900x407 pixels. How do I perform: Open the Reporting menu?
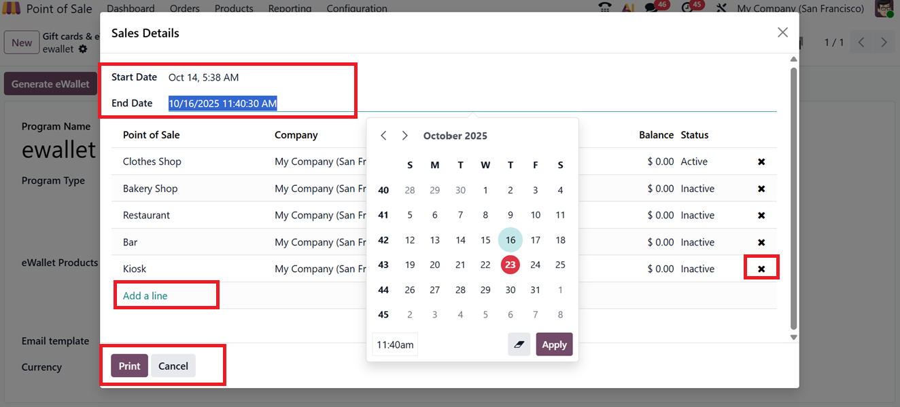tap(290, 9)
